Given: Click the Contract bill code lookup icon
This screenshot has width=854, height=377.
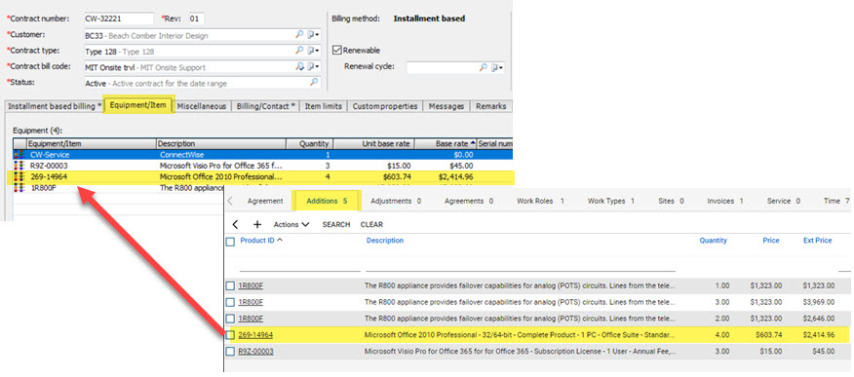Looking at the screenshot, I should [x=299, y=67].
